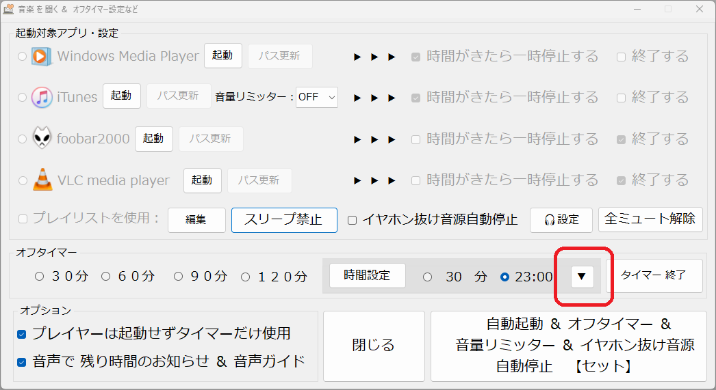Select the 60分 off-timer radio button
The width and height of the screenshot is (716, 390).
point(105,276)
